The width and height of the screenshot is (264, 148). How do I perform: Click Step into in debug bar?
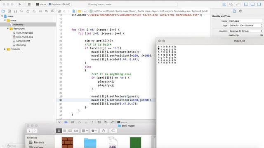pyautogui.click(x=86, y=123)
